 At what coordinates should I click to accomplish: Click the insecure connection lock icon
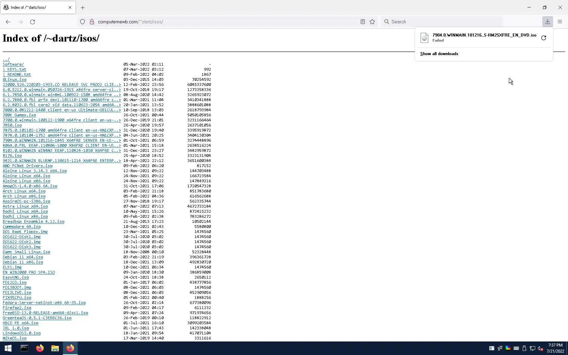click(x=92, y=22)
